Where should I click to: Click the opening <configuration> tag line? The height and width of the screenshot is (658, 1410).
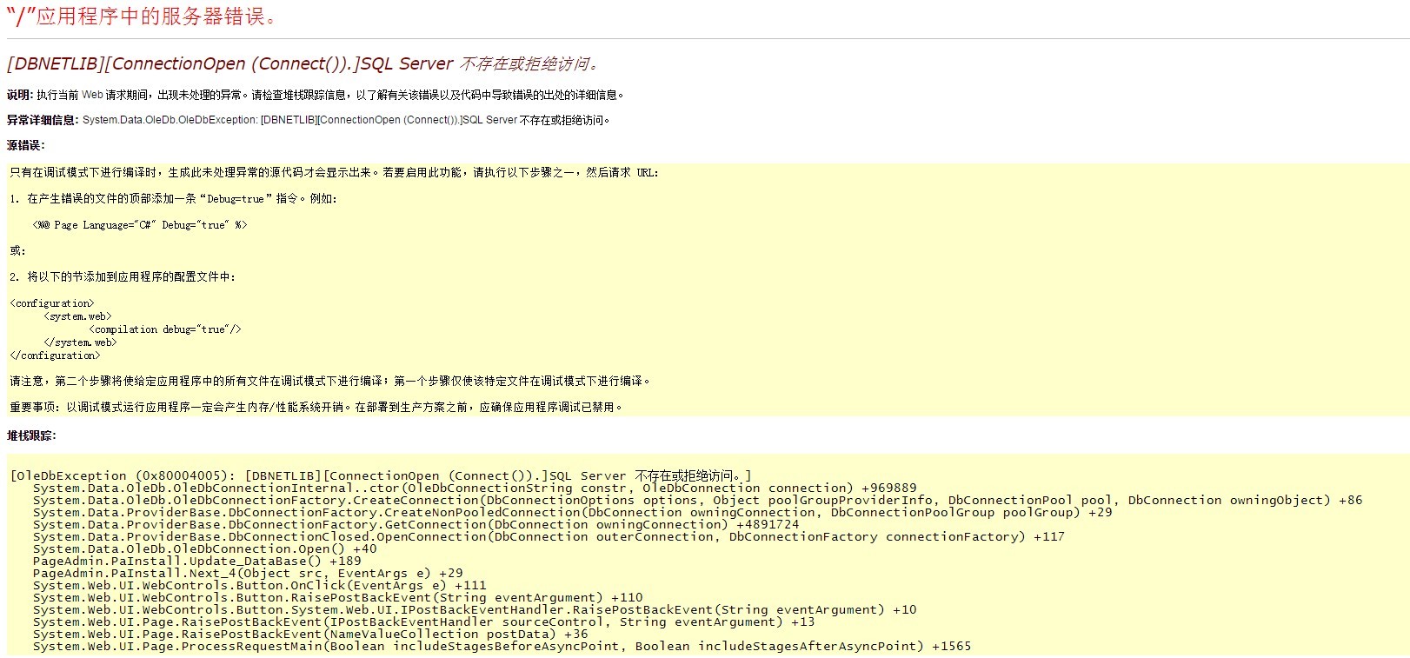52,303
